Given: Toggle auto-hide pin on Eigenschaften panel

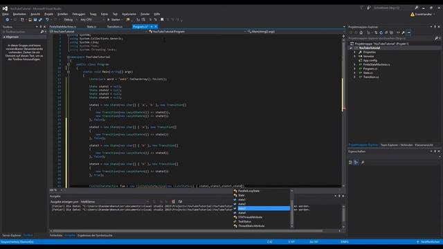Looking at the screenshot, I should point(435,151).
